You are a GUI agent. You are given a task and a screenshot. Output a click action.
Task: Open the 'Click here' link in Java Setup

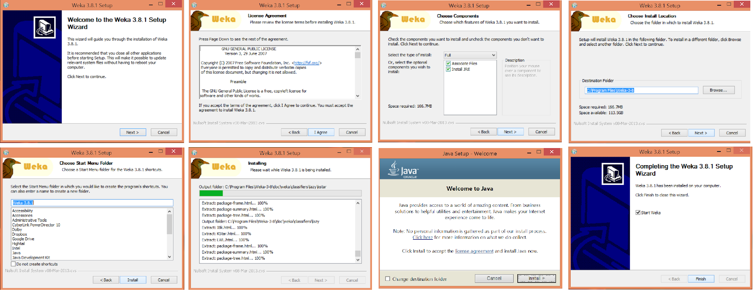422,237
